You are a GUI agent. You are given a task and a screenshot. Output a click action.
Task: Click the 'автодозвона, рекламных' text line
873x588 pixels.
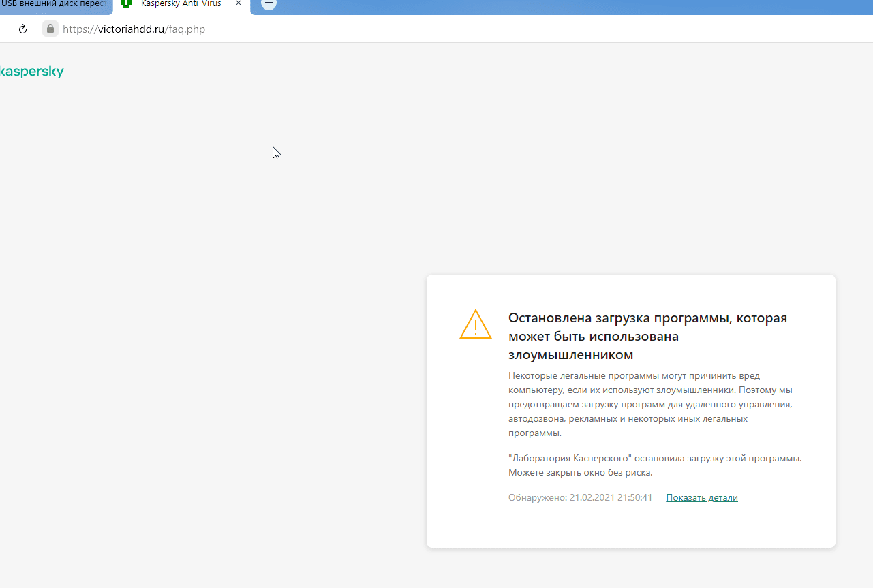pos(627,418)
